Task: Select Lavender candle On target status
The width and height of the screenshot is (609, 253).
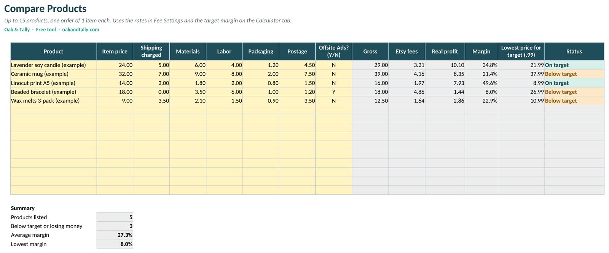Action: (x=574, y=65)
